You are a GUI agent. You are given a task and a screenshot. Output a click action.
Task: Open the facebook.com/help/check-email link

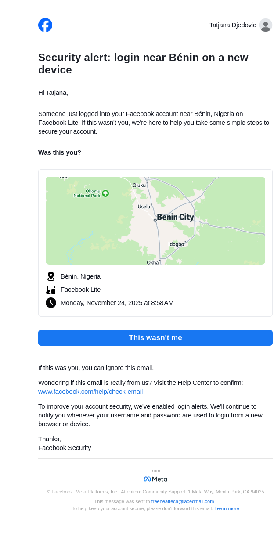tap(90, 392)
